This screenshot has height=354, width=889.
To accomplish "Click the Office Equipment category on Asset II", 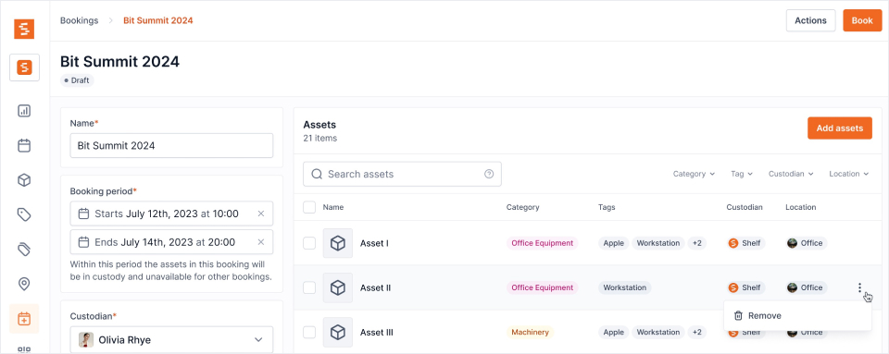I will [542, 287].
